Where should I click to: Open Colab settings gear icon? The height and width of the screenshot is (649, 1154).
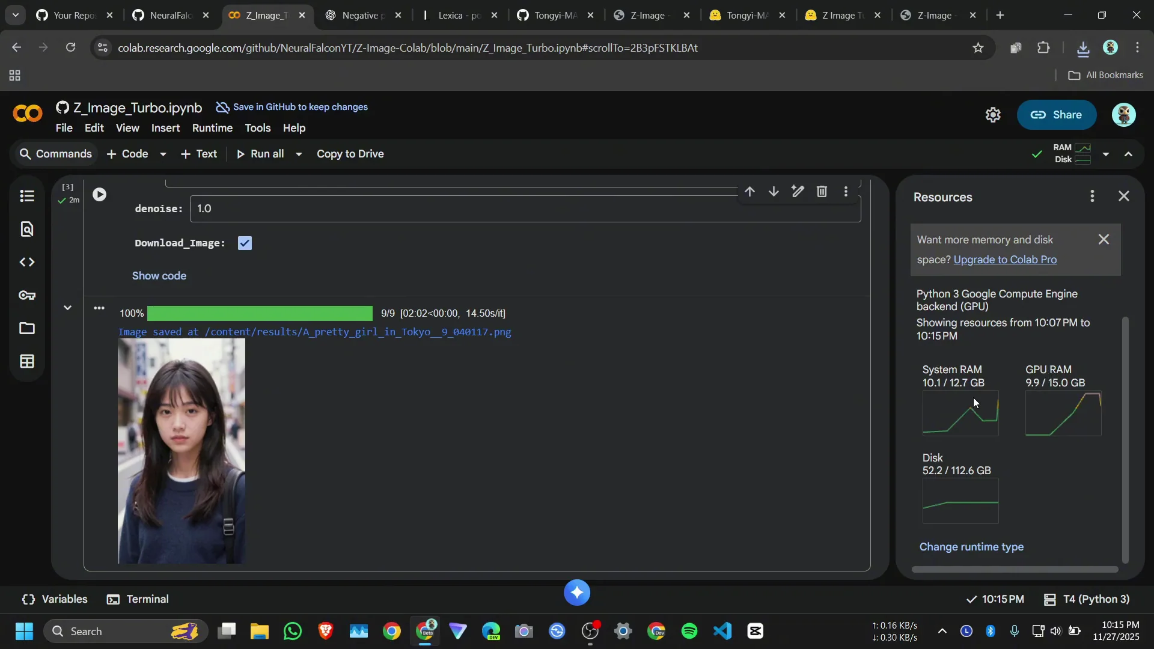pos(993,115)
